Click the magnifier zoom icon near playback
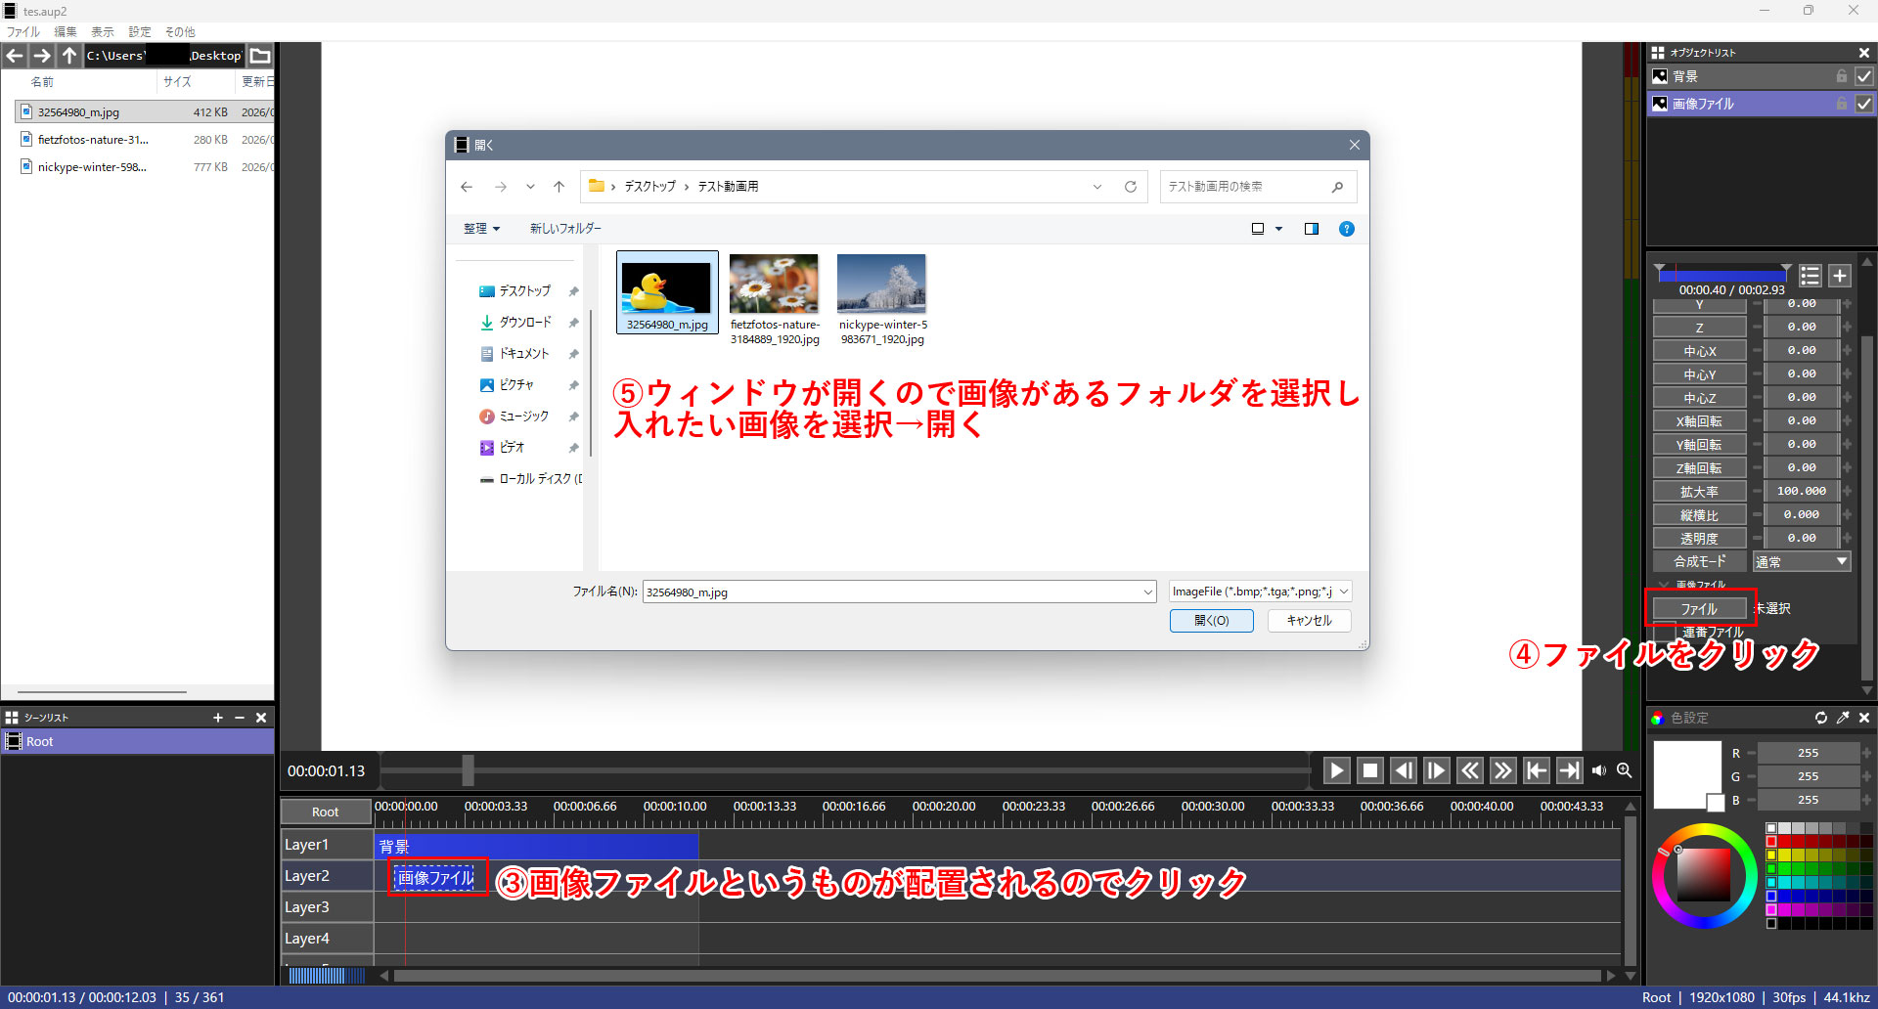This screenshot has height=1009, width=1878. (x=1625, y=770)
